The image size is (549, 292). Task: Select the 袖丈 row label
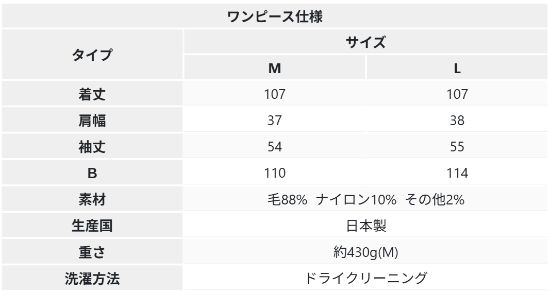[92, 147]
